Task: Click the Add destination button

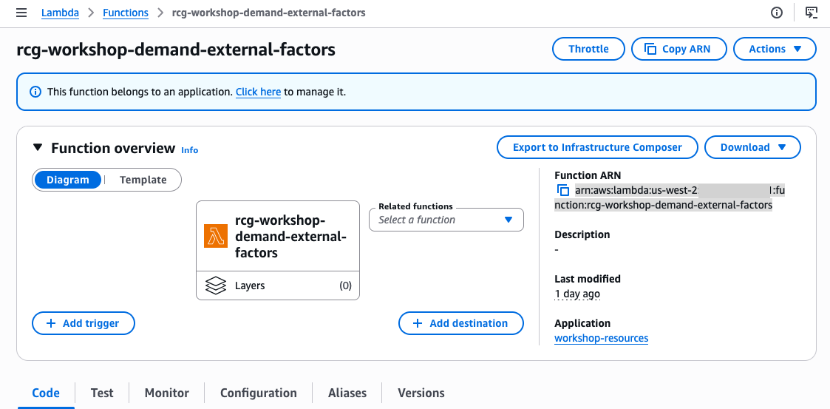Action: pyautogui.click(x=461, y=323)
